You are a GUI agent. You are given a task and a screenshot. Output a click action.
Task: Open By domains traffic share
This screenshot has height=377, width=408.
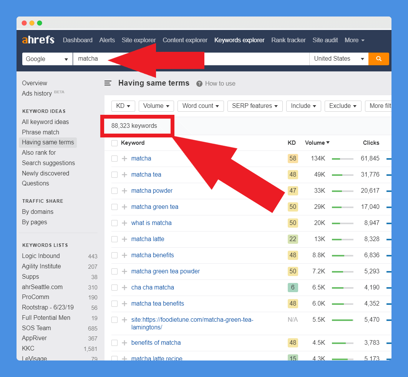pyautogui.click(x=38, y=212)
